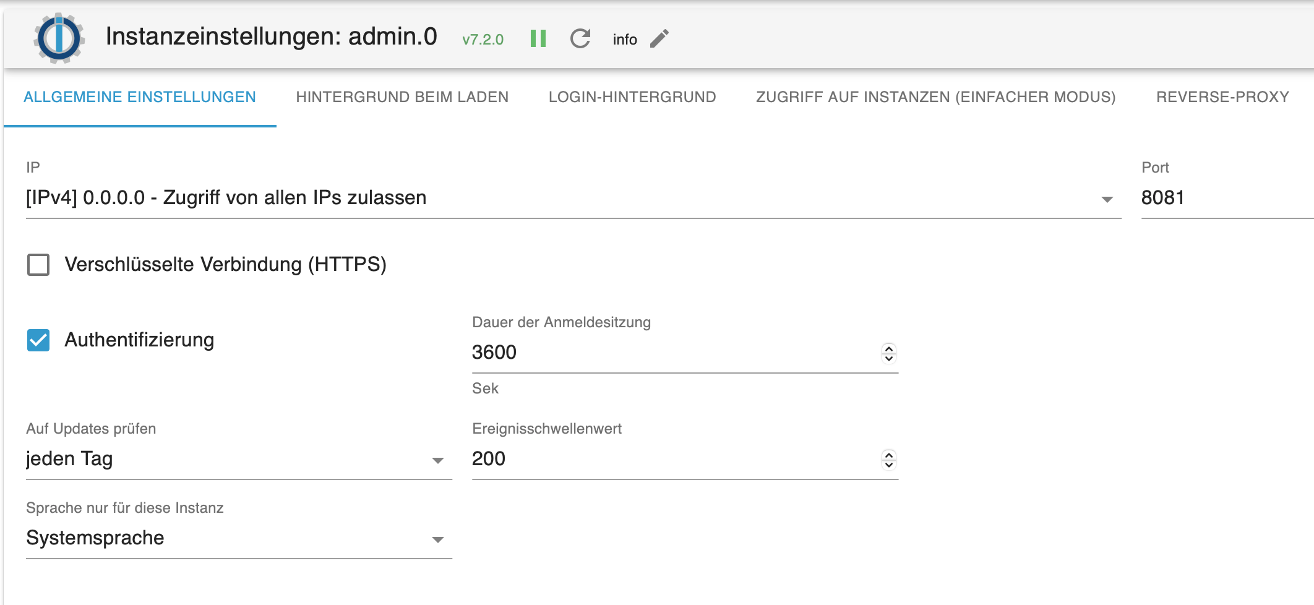Decrease Ereignisschwellenwert using the down arrow
The height and width of the screenshot is (605, 1314).
[889, 465]
